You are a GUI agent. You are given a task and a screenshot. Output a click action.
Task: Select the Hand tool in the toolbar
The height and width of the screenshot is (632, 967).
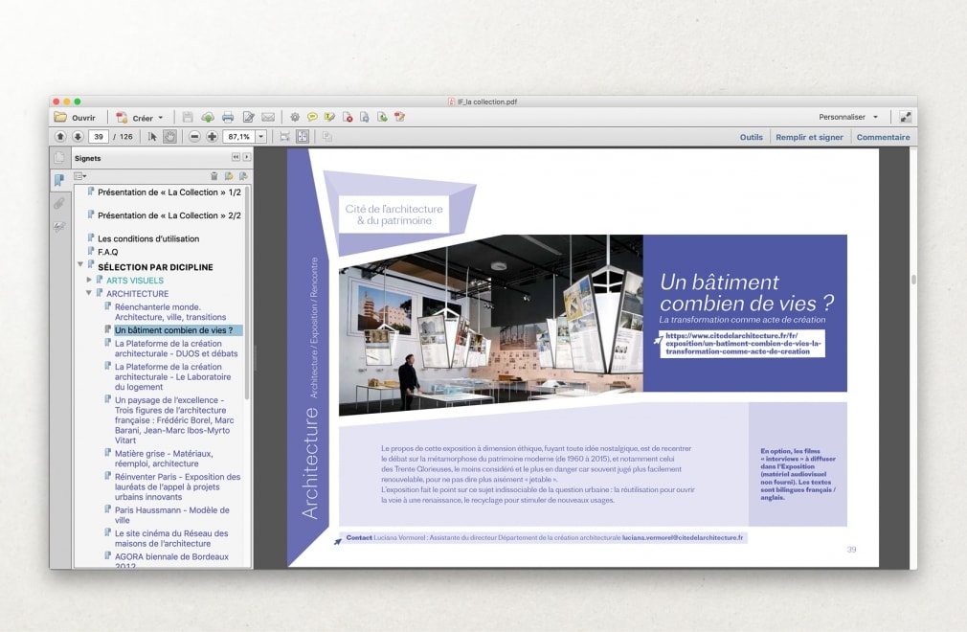[x=170, y=136]
